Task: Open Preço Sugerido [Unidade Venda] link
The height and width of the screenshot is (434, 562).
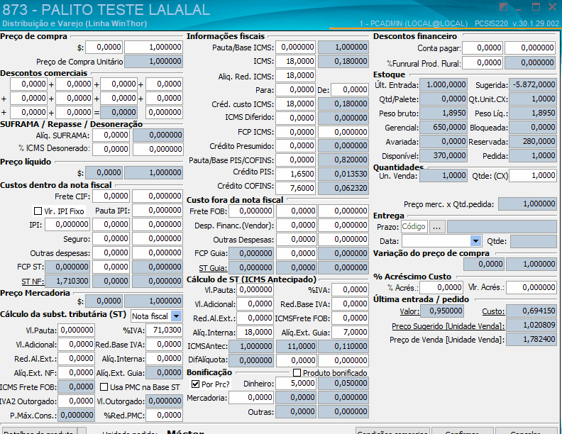Action: click(448, 326)
